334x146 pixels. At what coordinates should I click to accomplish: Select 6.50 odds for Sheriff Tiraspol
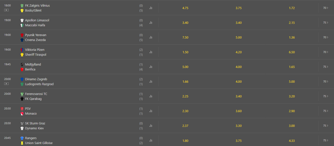pyautogui.click(x=292, y=52)
